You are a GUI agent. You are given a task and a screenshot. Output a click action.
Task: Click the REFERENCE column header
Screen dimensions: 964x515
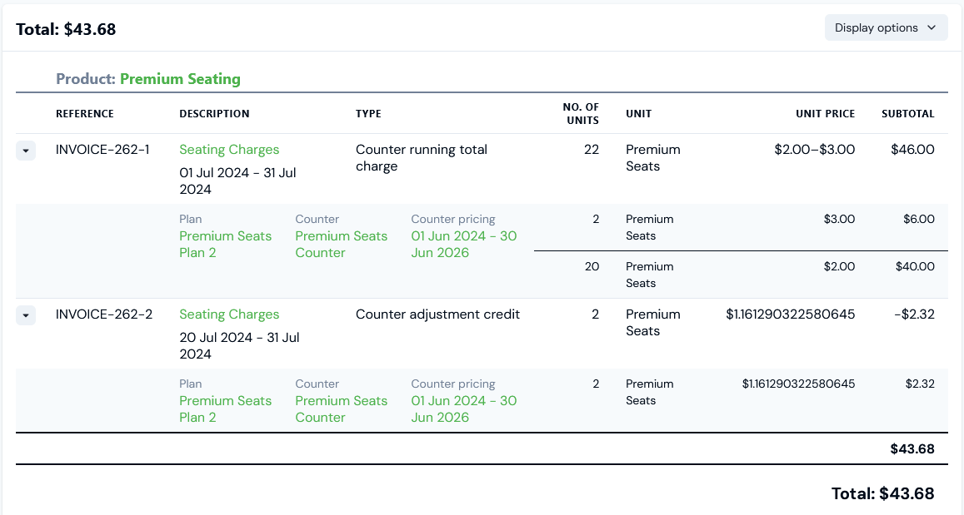tap(85, 114)
